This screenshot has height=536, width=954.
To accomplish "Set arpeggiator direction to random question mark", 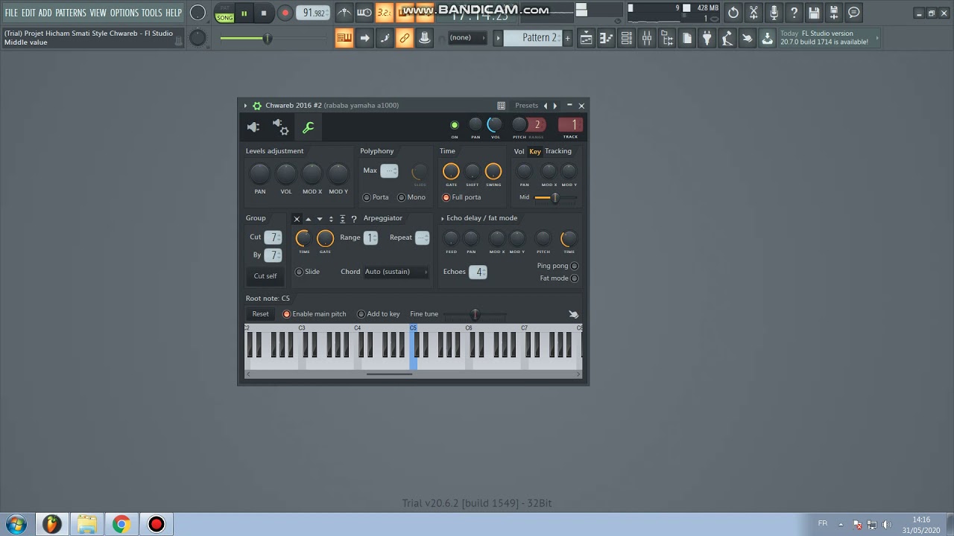I will pyautogui.click(x=353, y=219).
